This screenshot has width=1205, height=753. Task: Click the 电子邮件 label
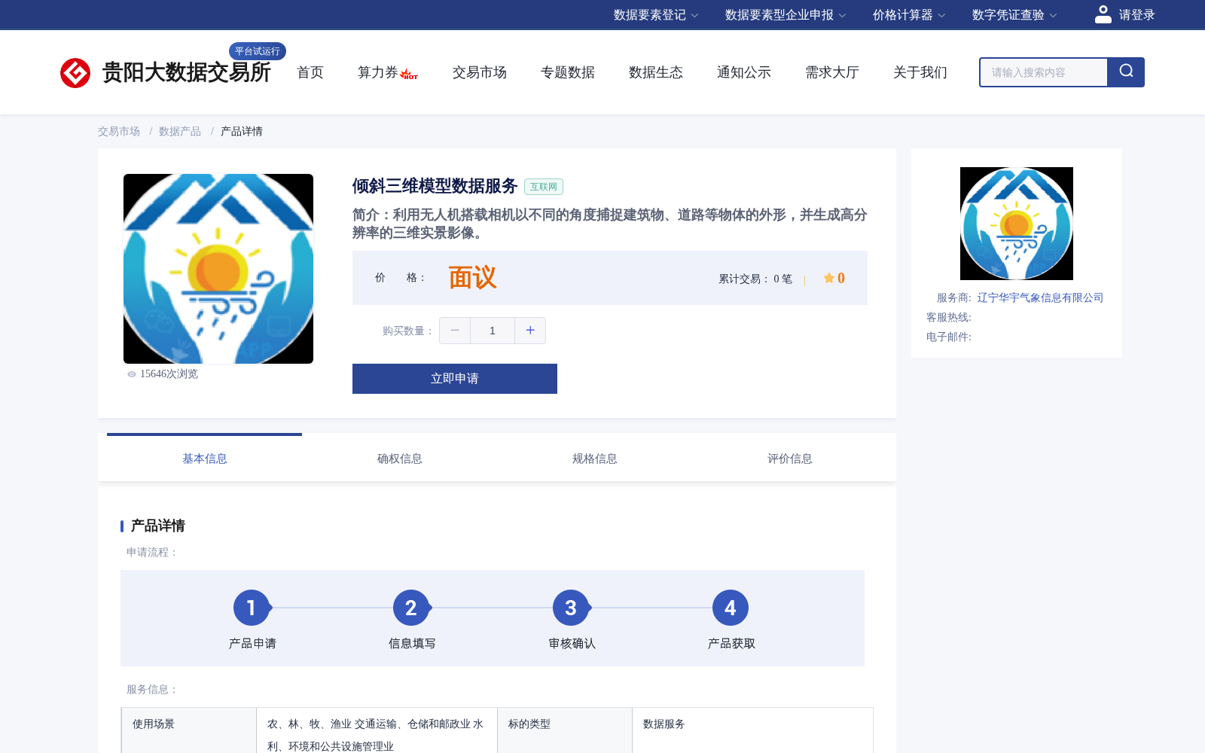(x=949, y=337)
